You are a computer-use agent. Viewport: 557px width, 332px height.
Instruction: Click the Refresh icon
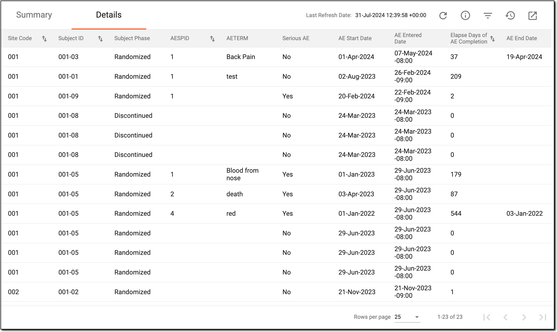pyautogui.click(x=443, y=16)
